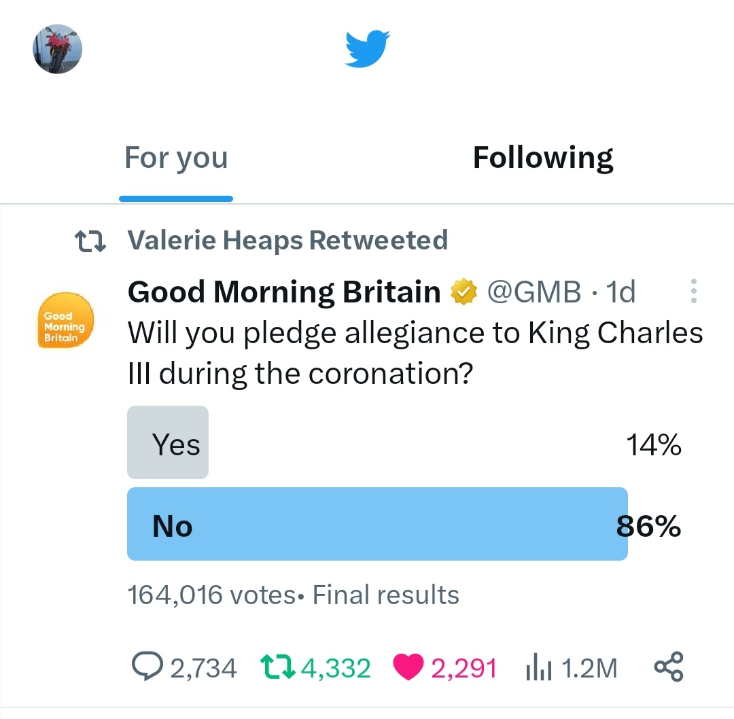This screenshot has height=719, width=734.
Task: Switch to the For you tab
Action: coord(176,158)
